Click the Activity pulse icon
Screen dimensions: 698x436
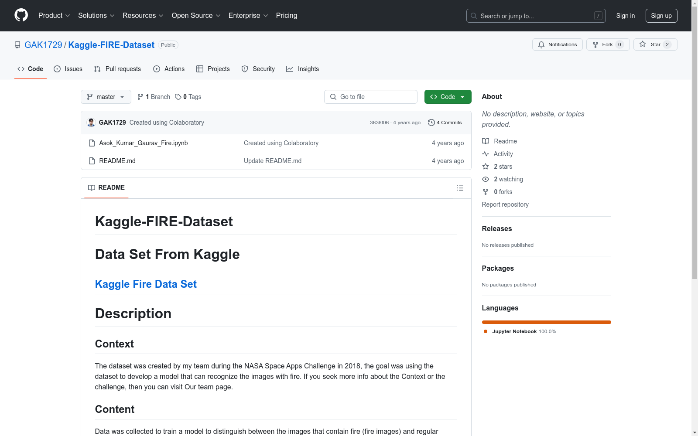click(486, 154)
